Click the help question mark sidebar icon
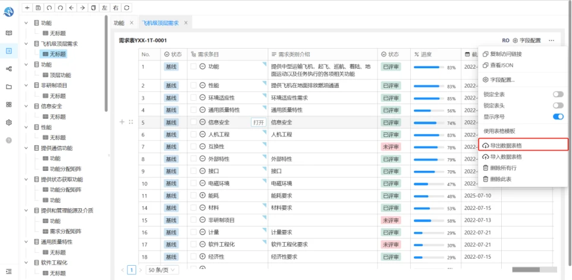 [9, 140]
